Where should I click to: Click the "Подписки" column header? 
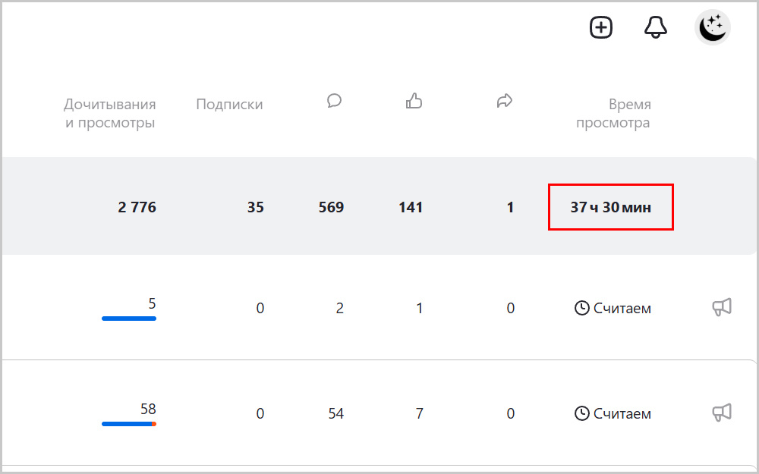point(229,105)
